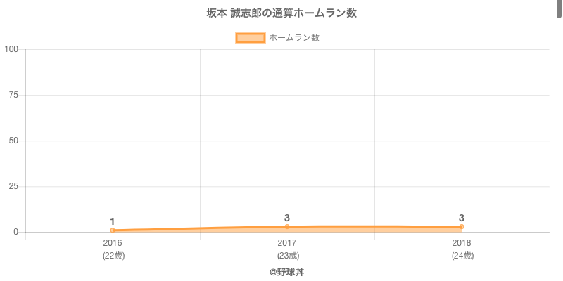The height and width of the screenshot is (281, 563).
Task: Click the chart title 坂本 誠志郎の通算ホームラン数
Action: tap(281, 13)
